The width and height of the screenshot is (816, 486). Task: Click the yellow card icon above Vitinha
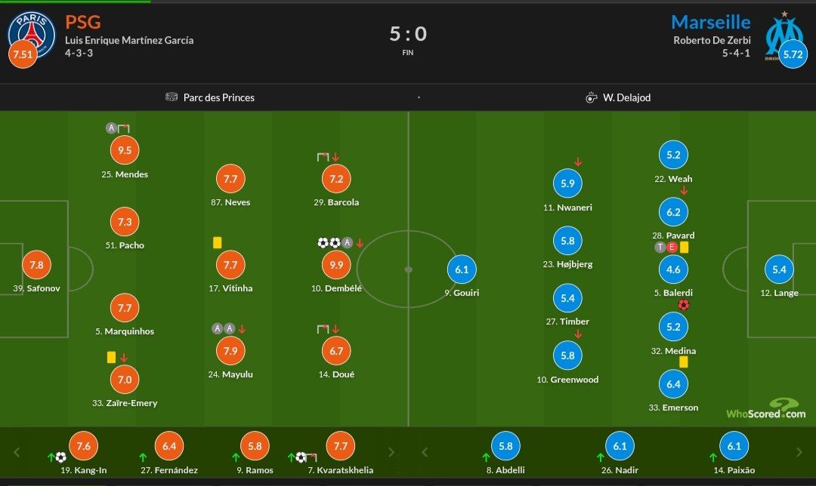point(217,243)
